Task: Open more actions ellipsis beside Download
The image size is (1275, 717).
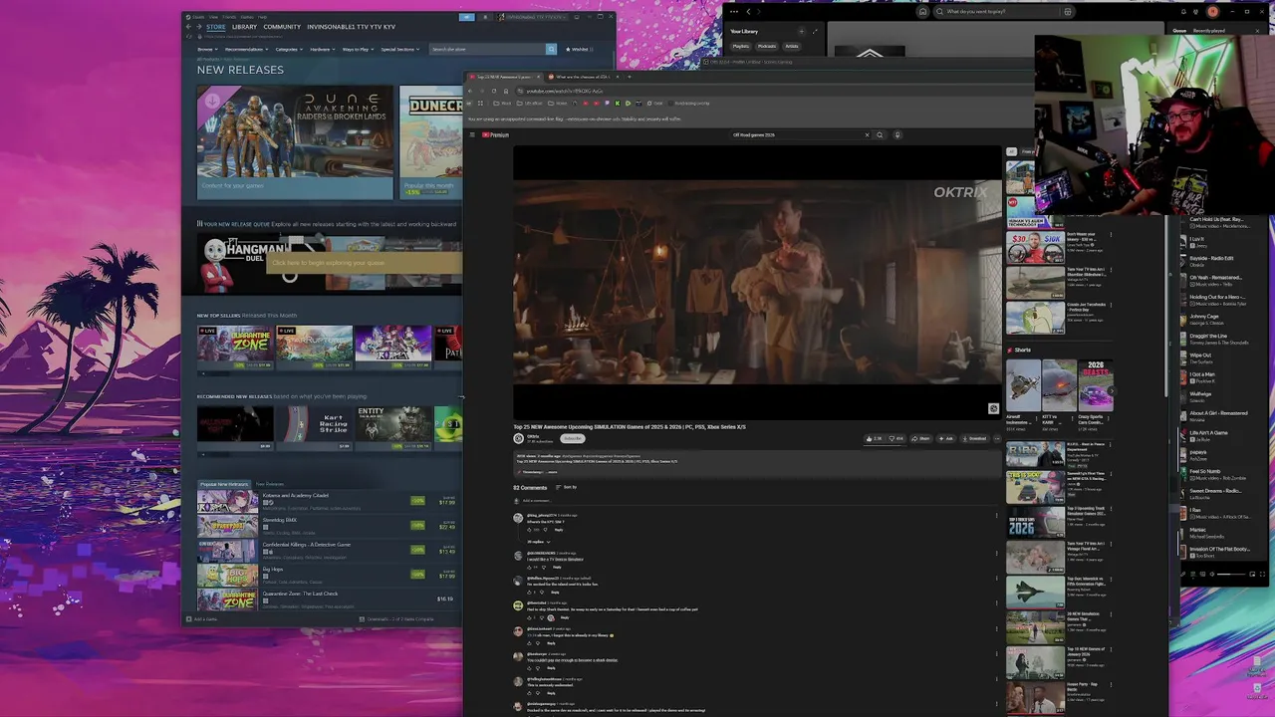Action: point(996,438)
